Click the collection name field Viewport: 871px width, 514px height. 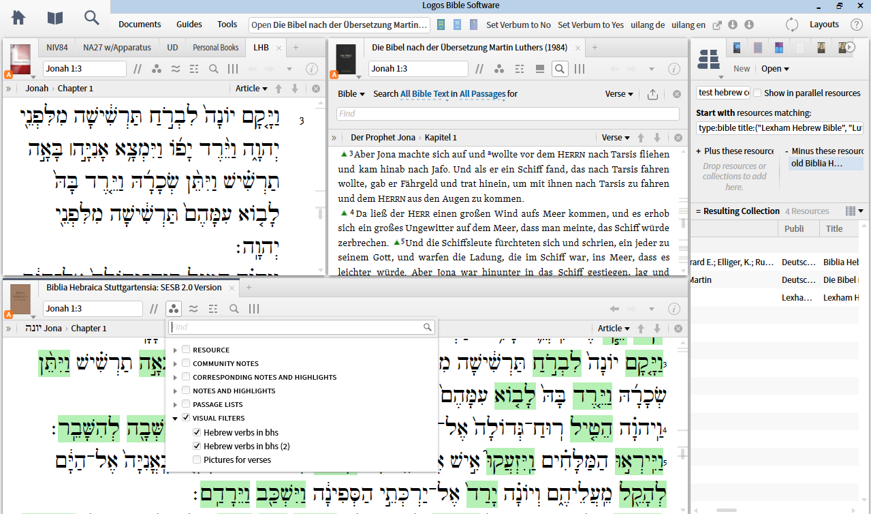click(x=723, y=93)
